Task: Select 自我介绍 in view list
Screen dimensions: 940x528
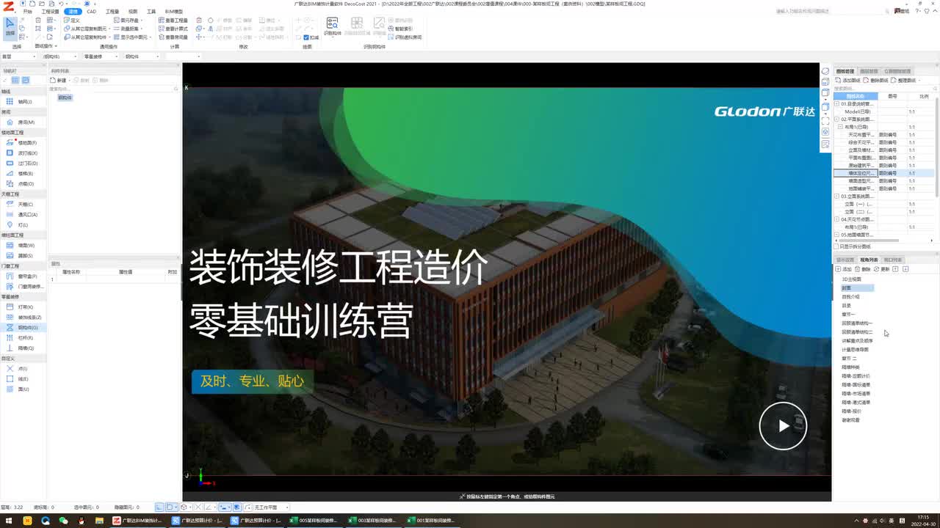Action: (850, 297)
